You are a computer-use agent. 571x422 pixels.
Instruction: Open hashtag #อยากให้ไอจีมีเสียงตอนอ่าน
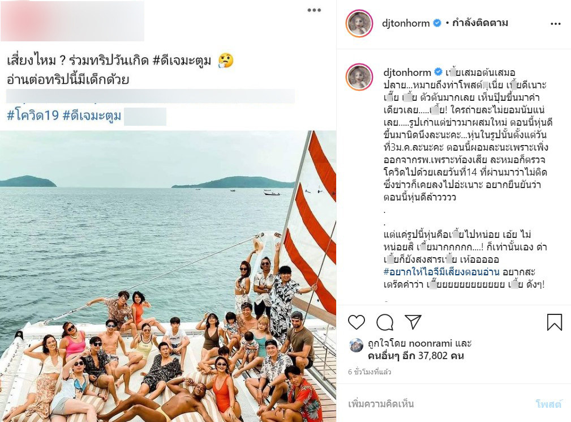(x=441, y=272)
